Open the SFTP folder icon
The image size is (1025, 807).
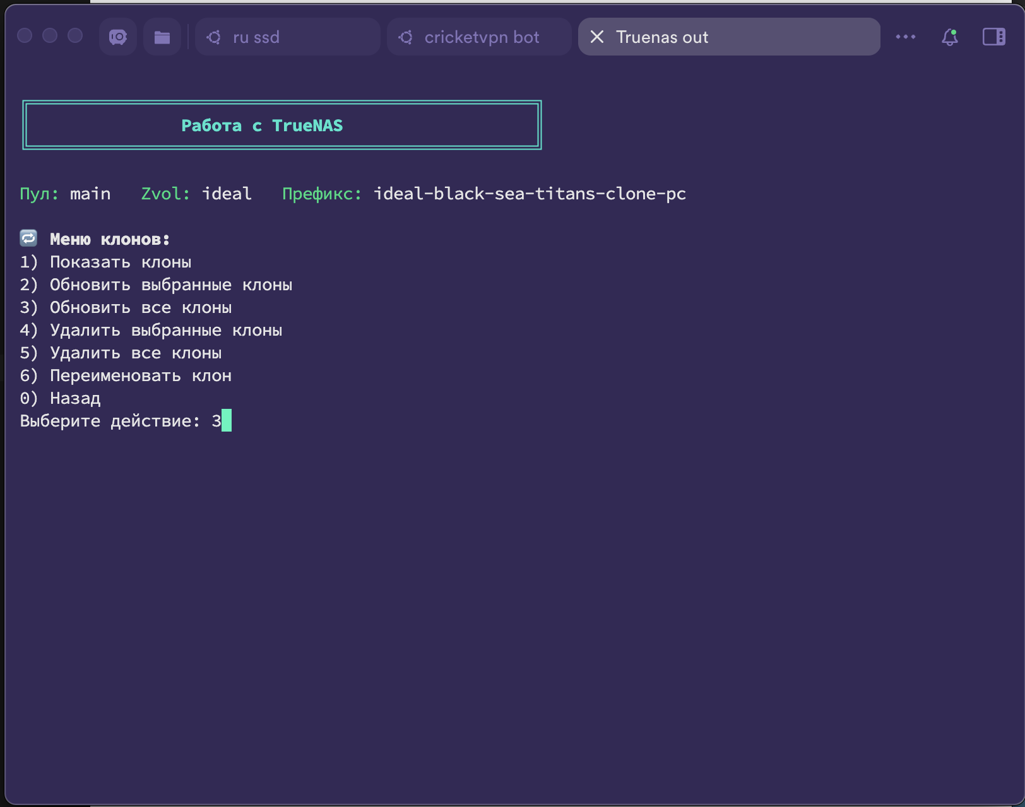[162, 37]
